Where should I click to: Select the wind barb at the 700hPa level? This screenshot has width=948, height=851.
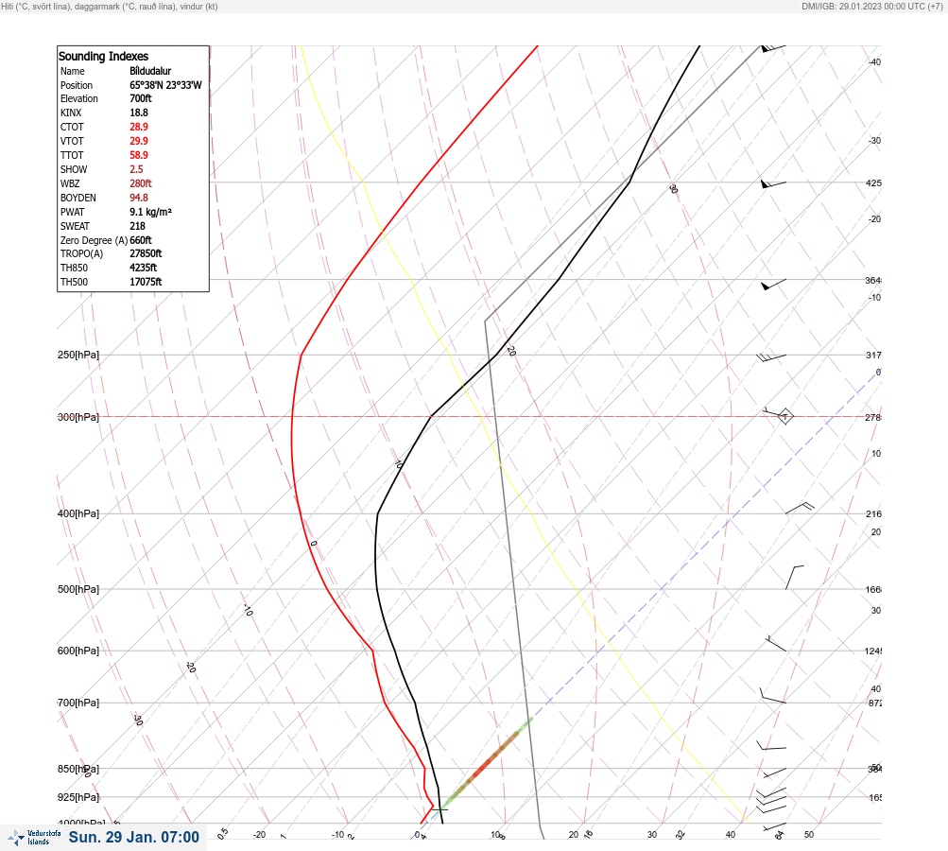pyautogui.click(x=772, y=696)
